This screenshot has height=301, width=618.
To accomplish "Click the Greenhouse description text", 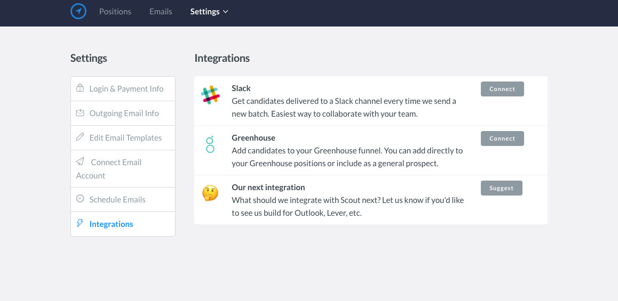I will 347,157.
